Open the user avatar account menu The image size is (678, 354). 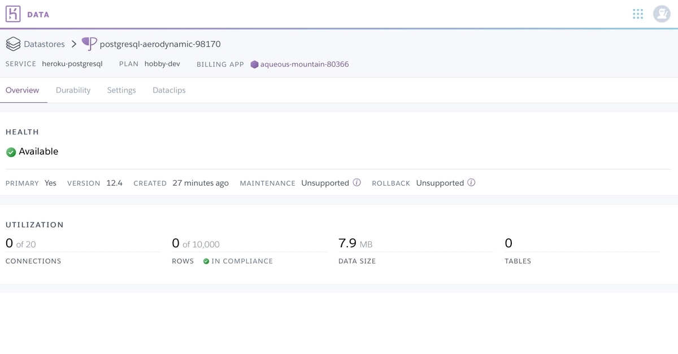[x=662, y=14]
